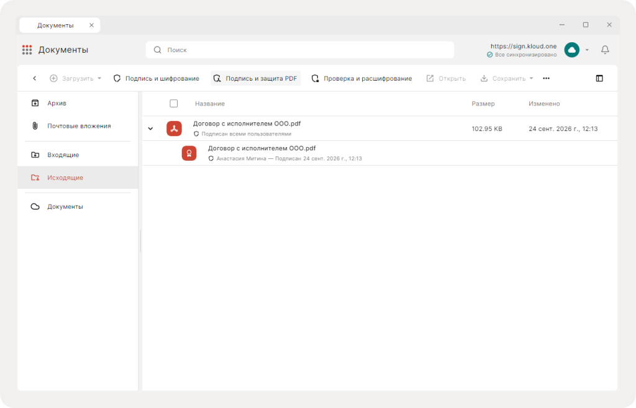Open Архив in the sidebar
Viewport: 636px width, 408px height.
(78, 103)
